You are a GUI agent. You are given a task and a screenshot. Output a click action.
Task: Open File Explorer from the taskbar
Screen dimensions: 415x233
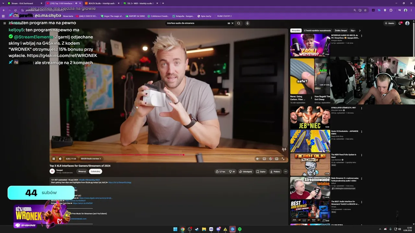point(204,229)
